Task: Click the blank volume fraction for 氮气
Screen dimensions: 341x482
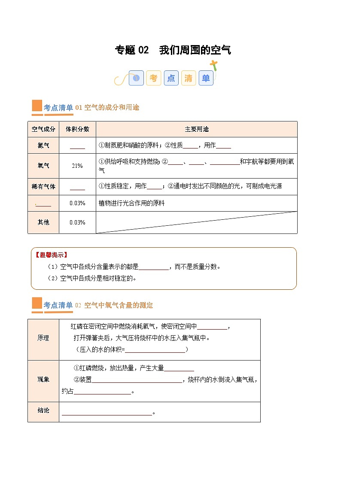Action: tap(77, 146)
